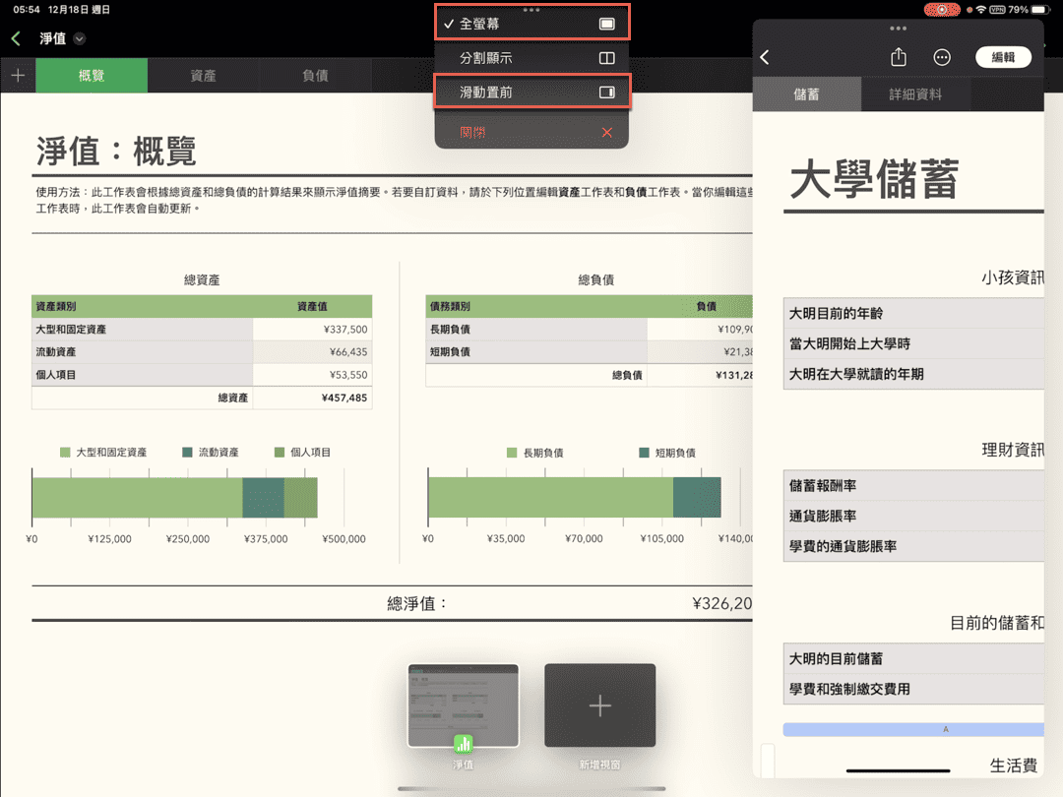Select the ¥337,500 asset value cell
Viewport: 1063px width, 797px height.
point(313,330)
